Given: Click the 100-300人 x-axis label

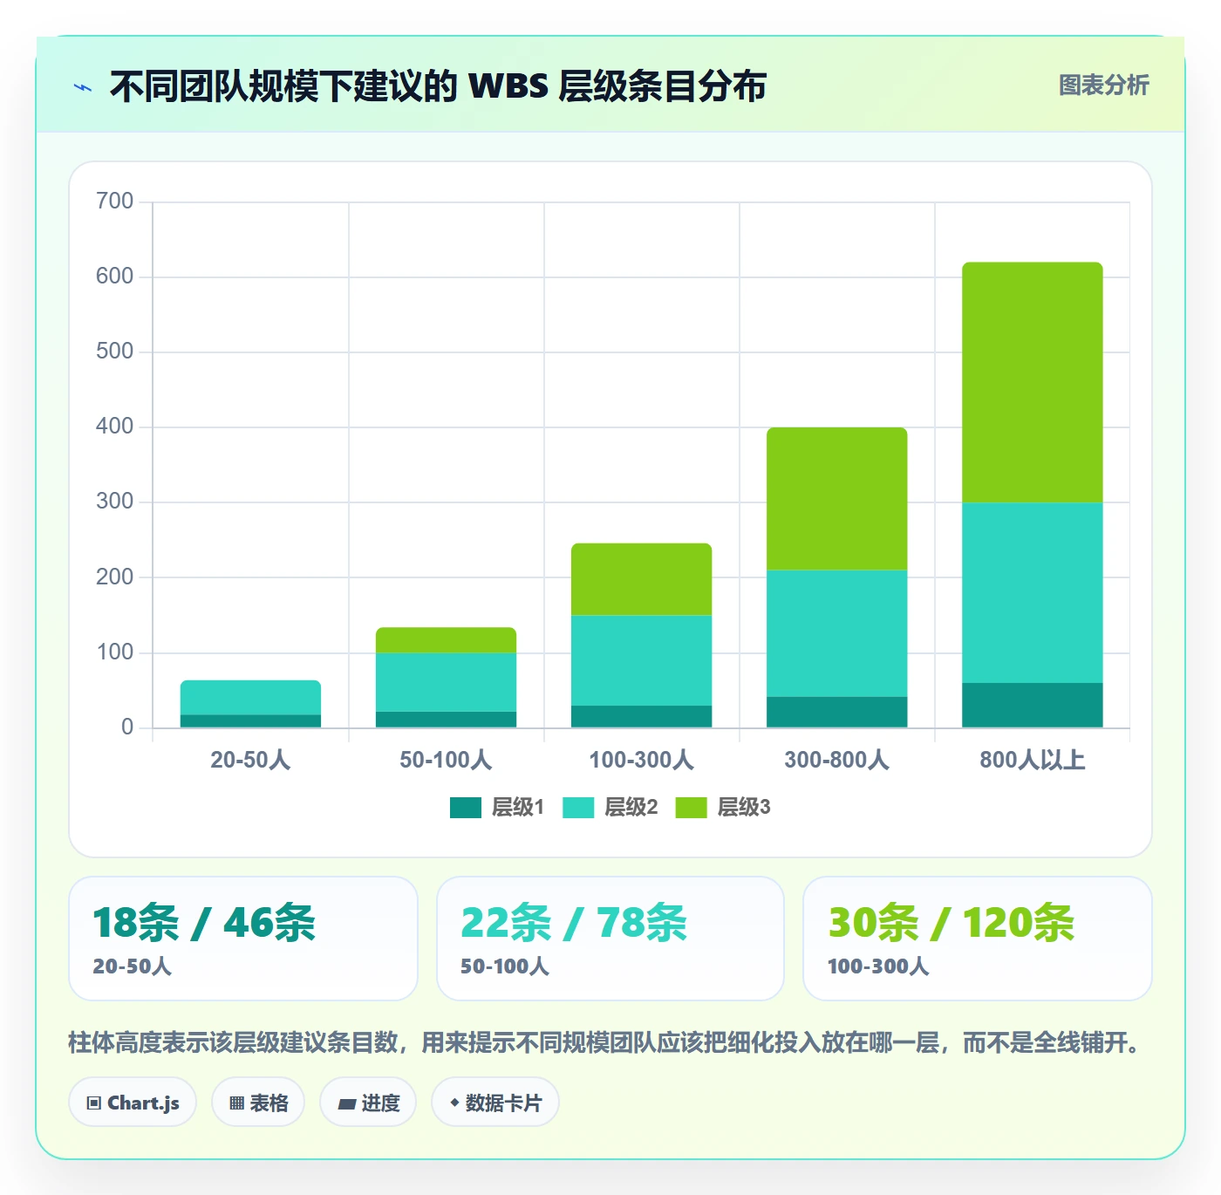Looking at the screenshot, I should click(642, 760).
